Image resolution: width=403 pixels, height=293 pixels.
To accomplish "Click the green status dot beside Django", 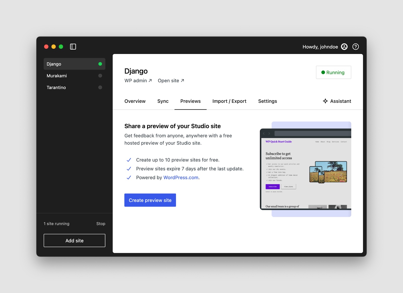I will click(100, 64).
